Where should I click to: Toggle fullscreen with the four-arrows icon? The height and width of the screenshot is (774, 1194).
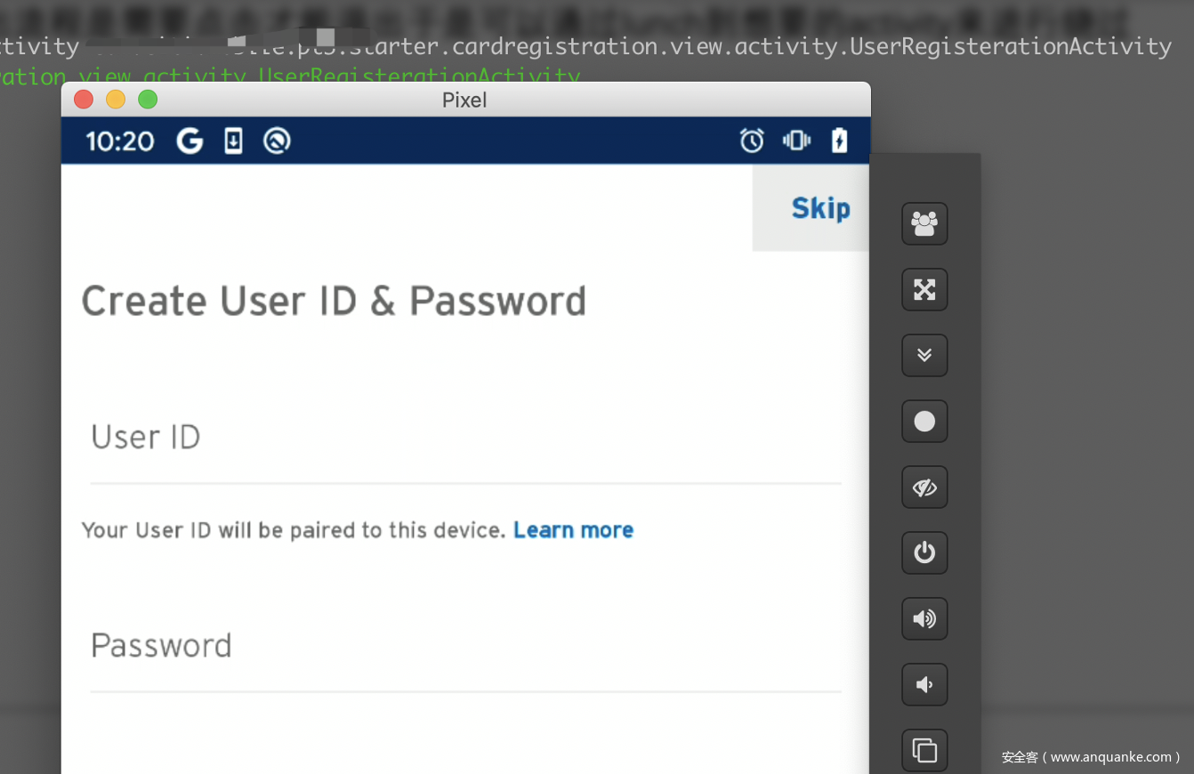click(x=924, y=289)
